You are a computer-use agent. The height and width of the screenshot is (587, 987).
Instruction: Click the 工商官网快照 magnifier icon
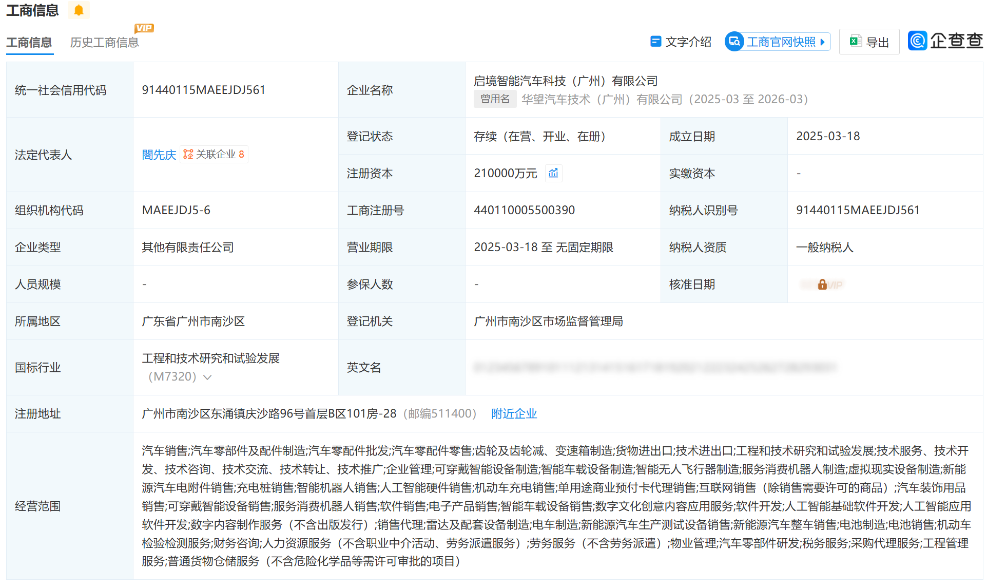point(734,42)
